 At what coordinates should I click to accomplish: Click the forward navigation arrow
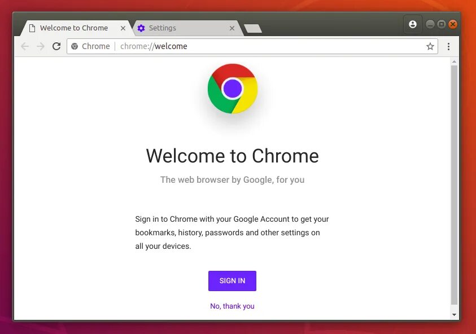click(41, 46)
